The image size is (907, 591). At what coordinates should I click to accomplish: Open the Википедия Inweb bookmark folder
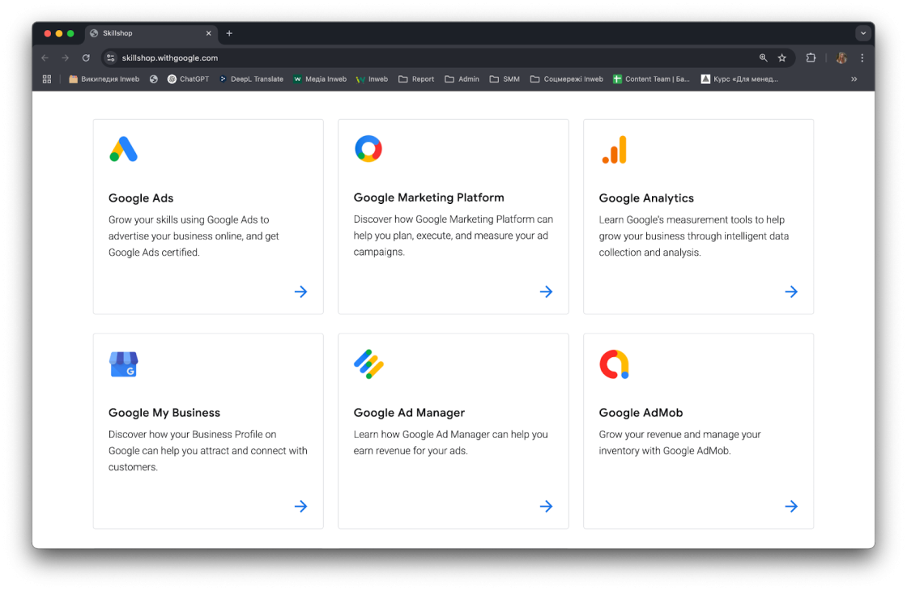pyautogui.click(x=104, y=79)
